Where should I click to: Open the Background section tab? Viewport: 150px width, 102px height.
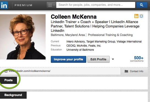coord(13,95)
